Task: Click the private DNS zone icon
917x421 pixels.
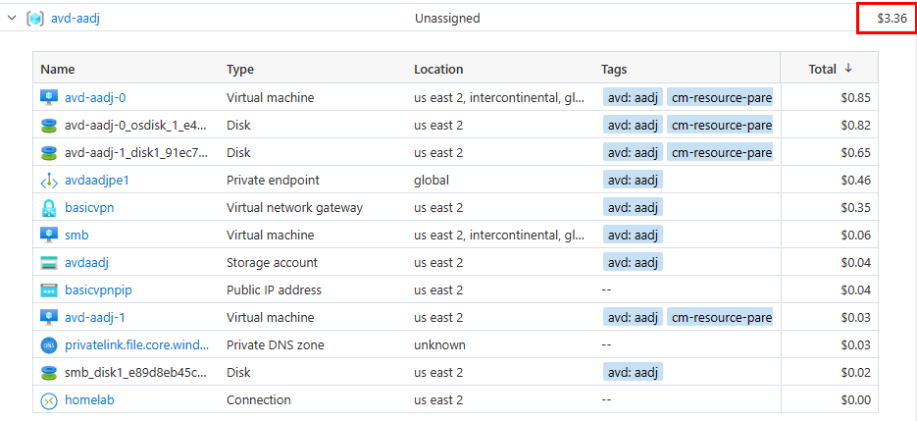Action: [49, 344]
